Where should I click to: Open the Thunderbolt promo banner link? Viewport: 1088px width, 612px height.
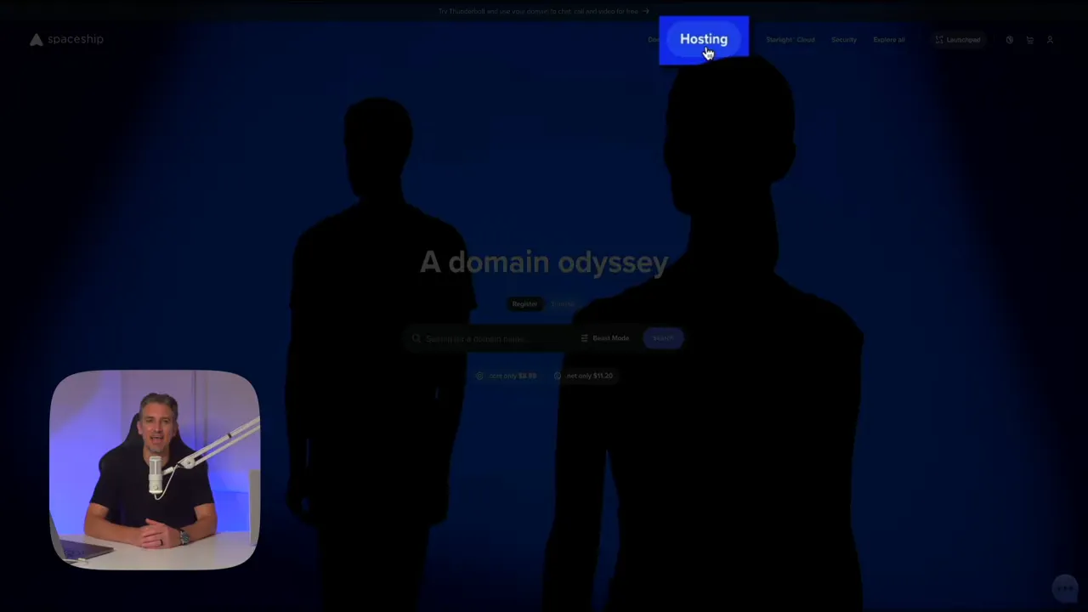pyautogui.click(x=544, y=11)
